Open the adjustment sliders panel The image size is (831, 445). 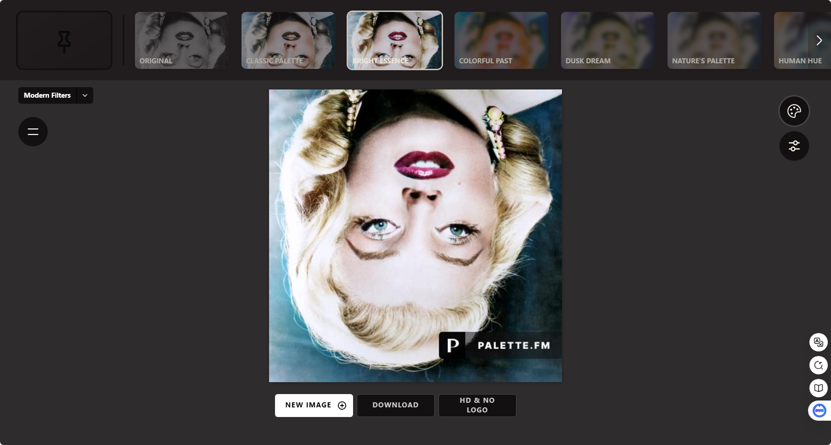pyautogui.click(x=794, y=146)
